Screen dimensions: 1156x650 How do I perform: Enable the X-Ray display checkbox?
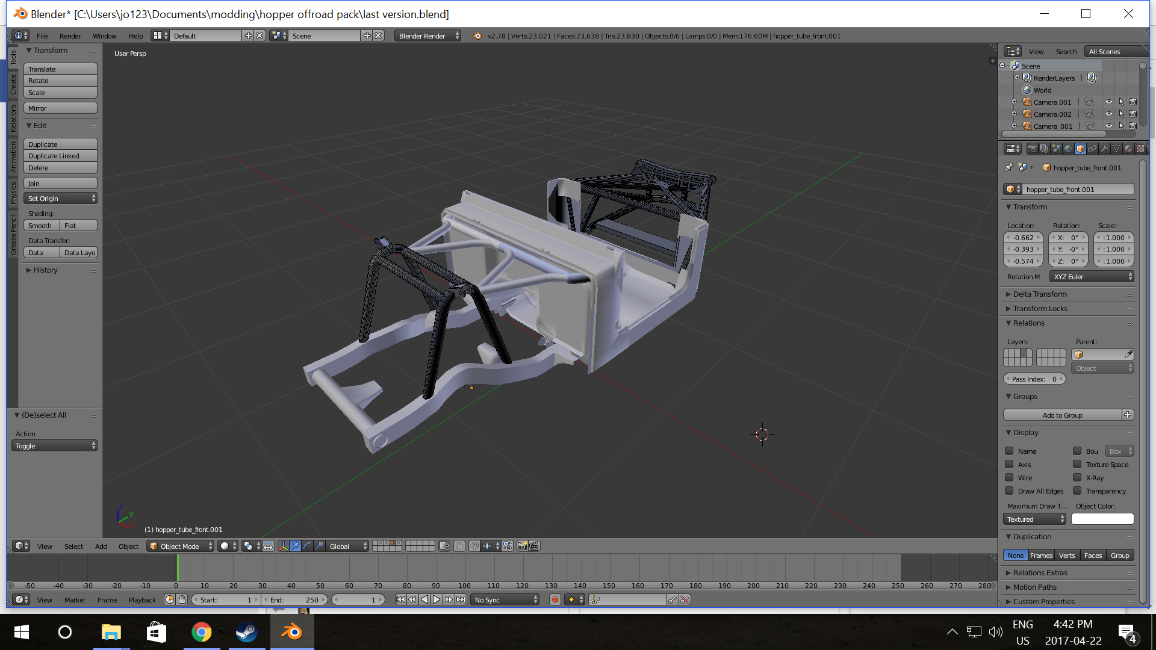tap(1077, 478)
